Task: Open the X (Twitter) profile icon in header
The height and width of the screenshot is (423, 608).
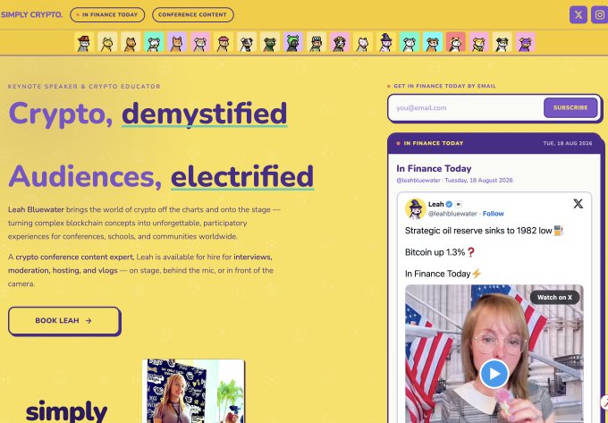Action: tap(578, 15)
